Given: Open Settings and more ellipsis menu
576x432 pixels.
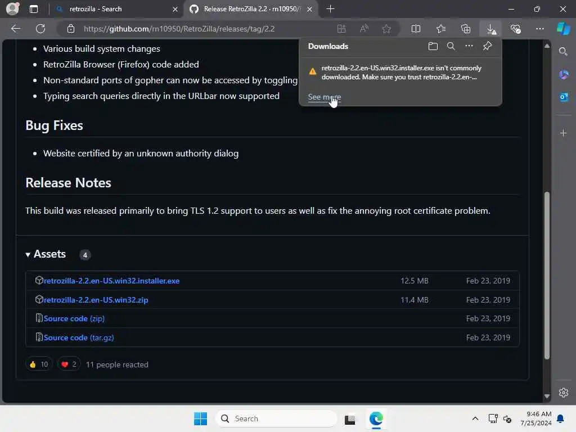Looking at the screenshot, I should tap(539, 29).
